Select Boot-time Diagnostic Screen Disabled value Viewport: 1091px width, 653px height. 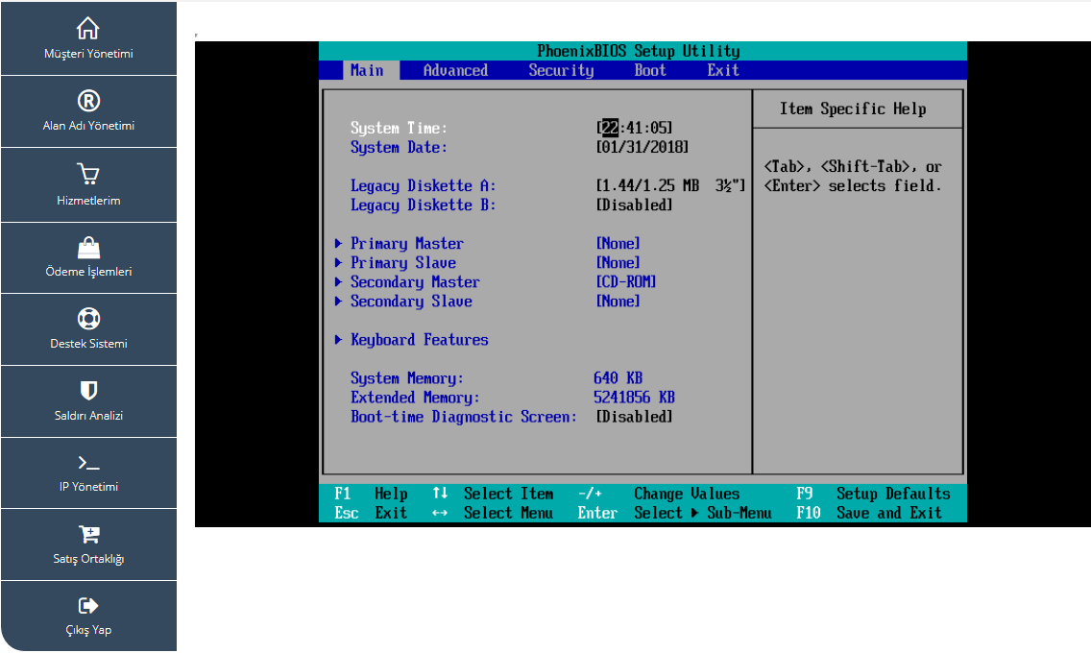click(x=634, y=417)
